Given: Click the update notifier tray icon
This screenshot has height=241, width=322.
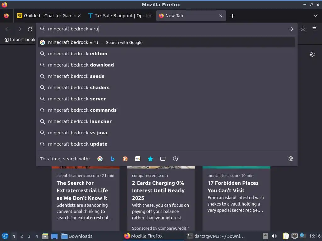Looking at the screenshot, I should (x=302, y=236).
